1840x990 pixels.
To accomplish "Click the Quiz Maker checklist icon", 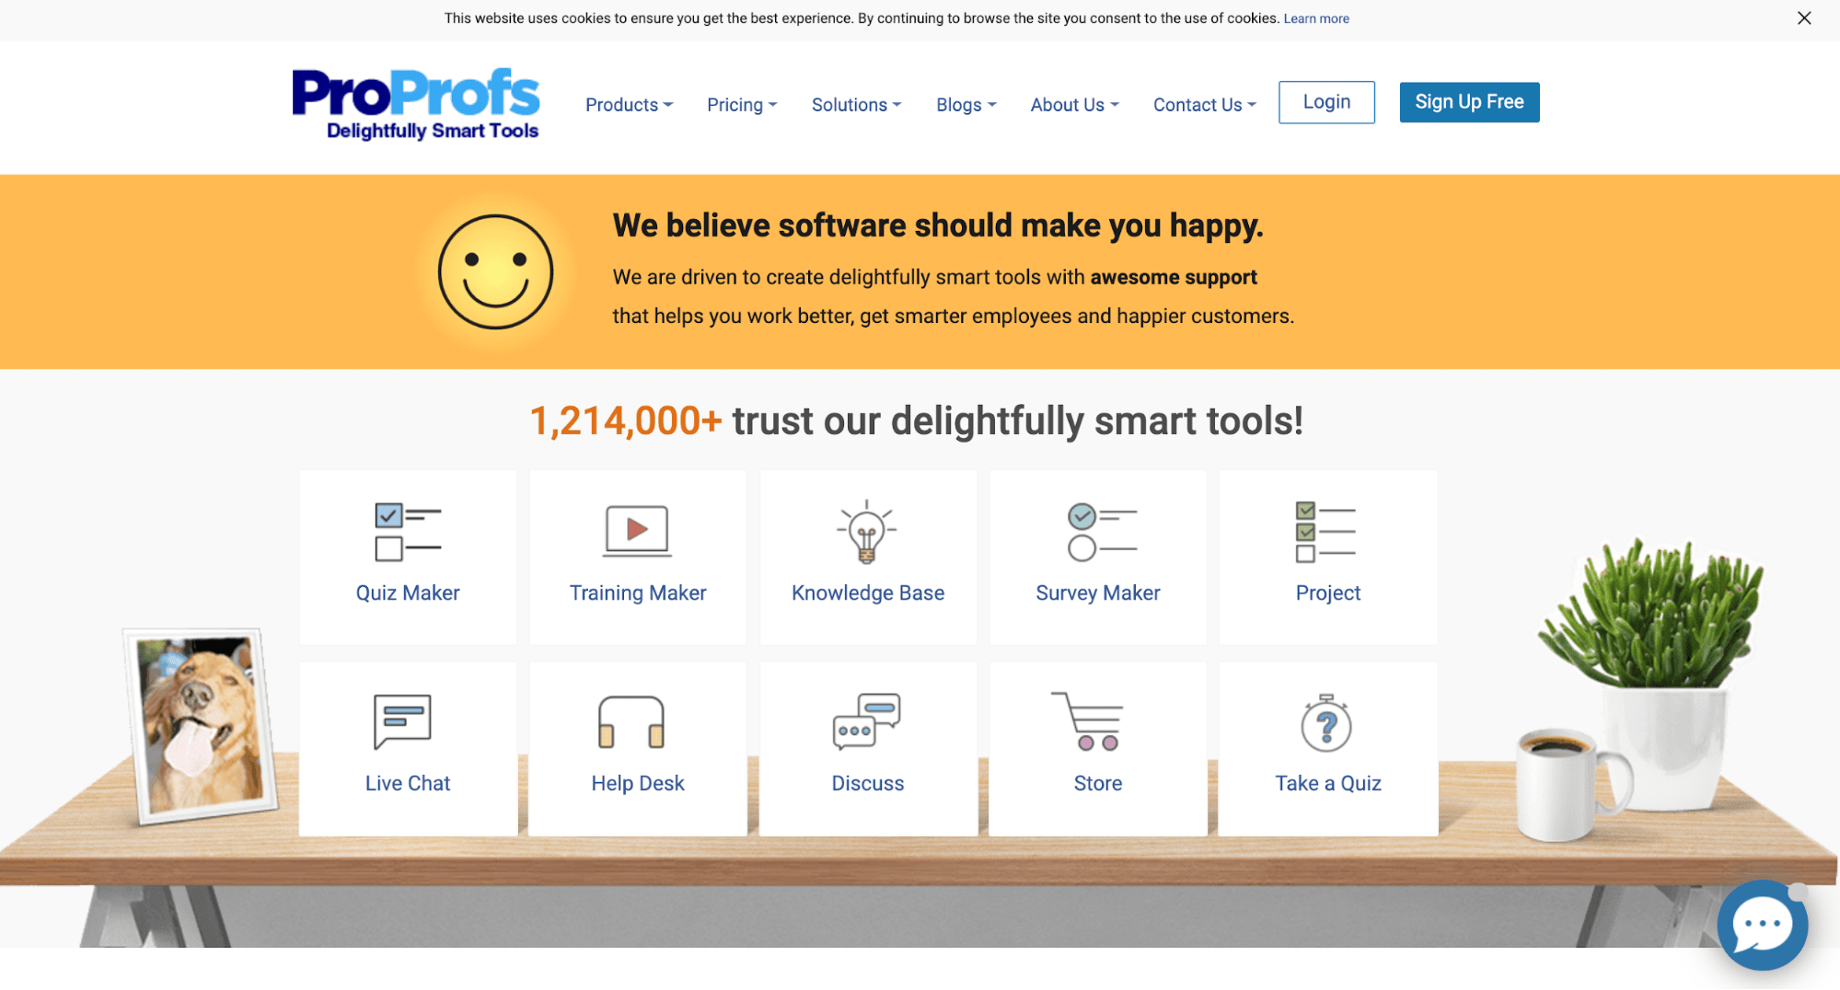I will tap(408, 532).
